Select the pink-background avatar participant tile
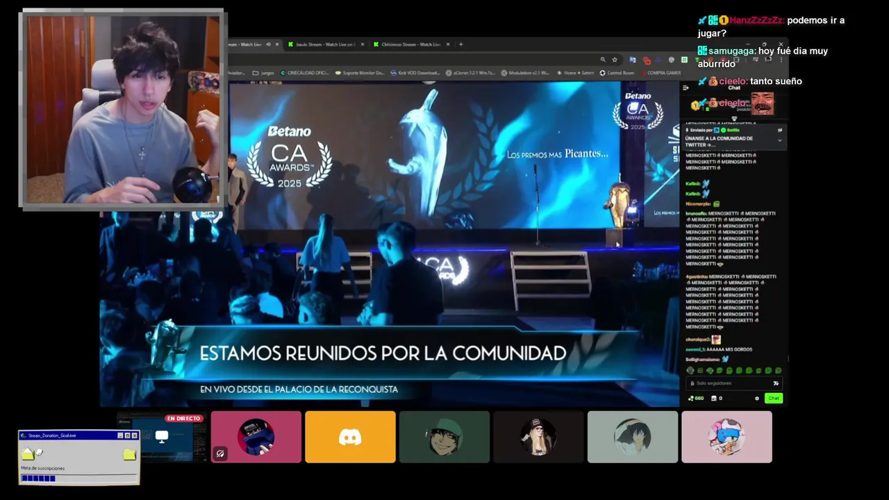This screenshot has height=500, width=889. [x=726, y=437]
